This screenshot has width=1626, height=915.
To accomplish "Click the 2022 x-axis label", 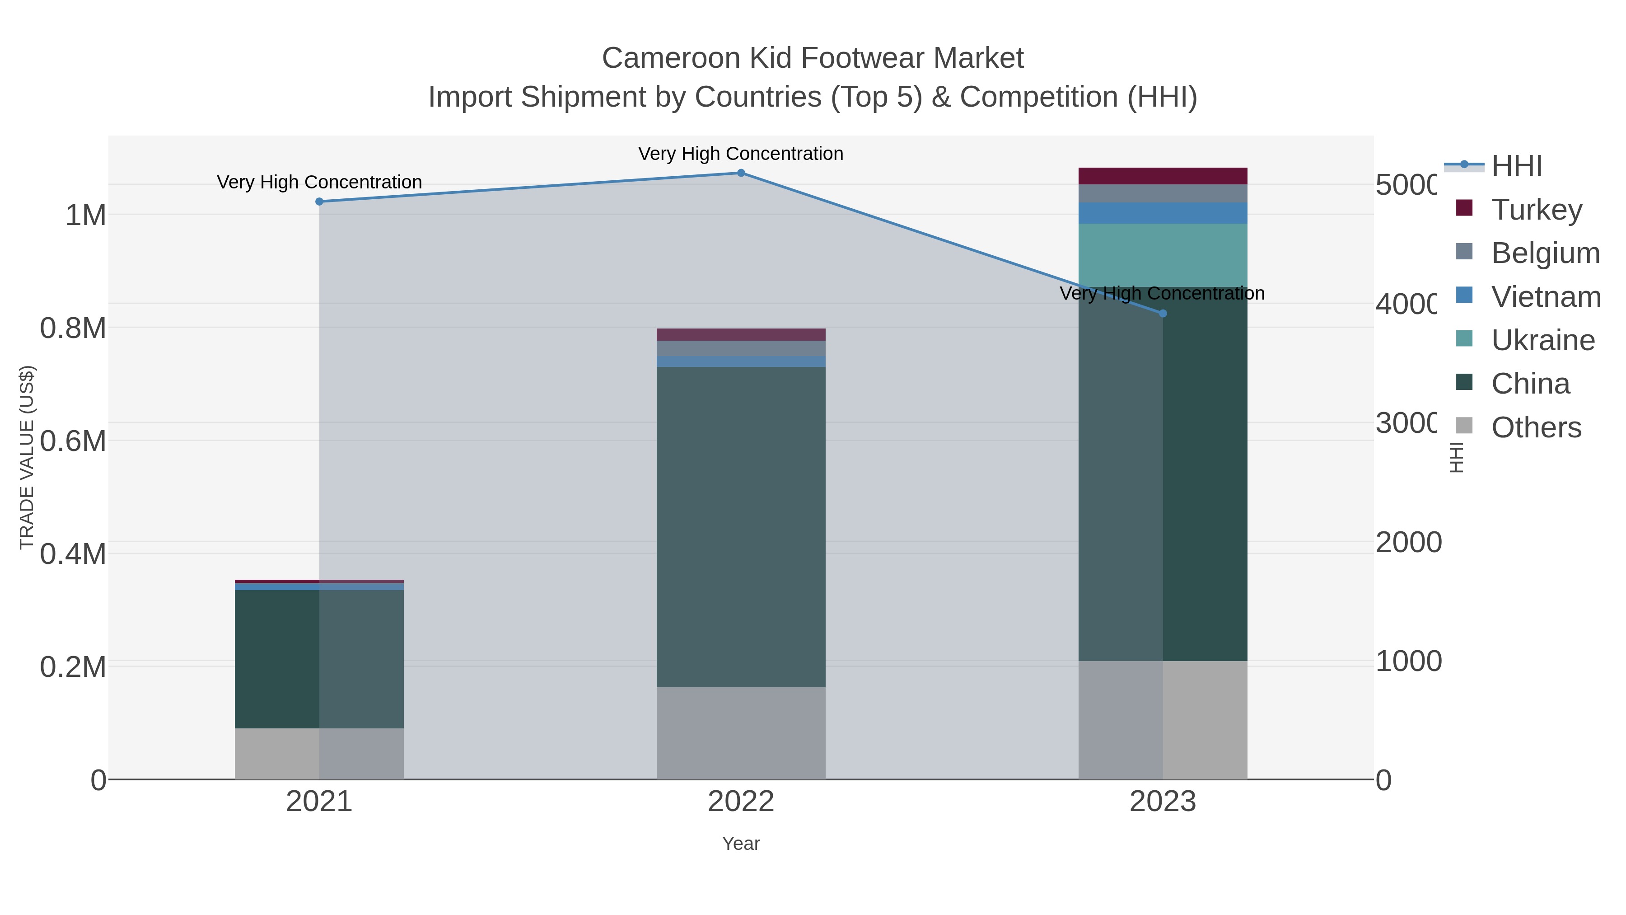I will tap(741, 802).
